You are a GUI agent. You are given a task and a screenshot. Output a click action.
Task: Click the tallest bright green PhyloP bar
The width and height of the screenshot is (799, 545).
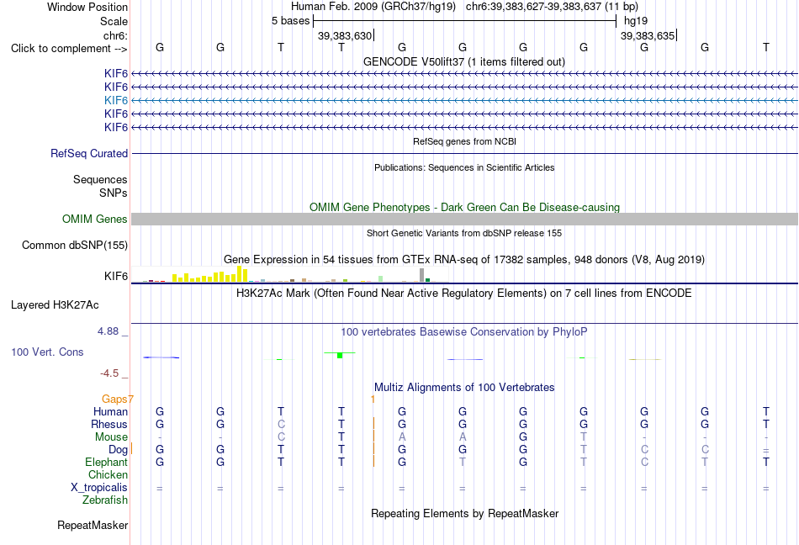340,355
